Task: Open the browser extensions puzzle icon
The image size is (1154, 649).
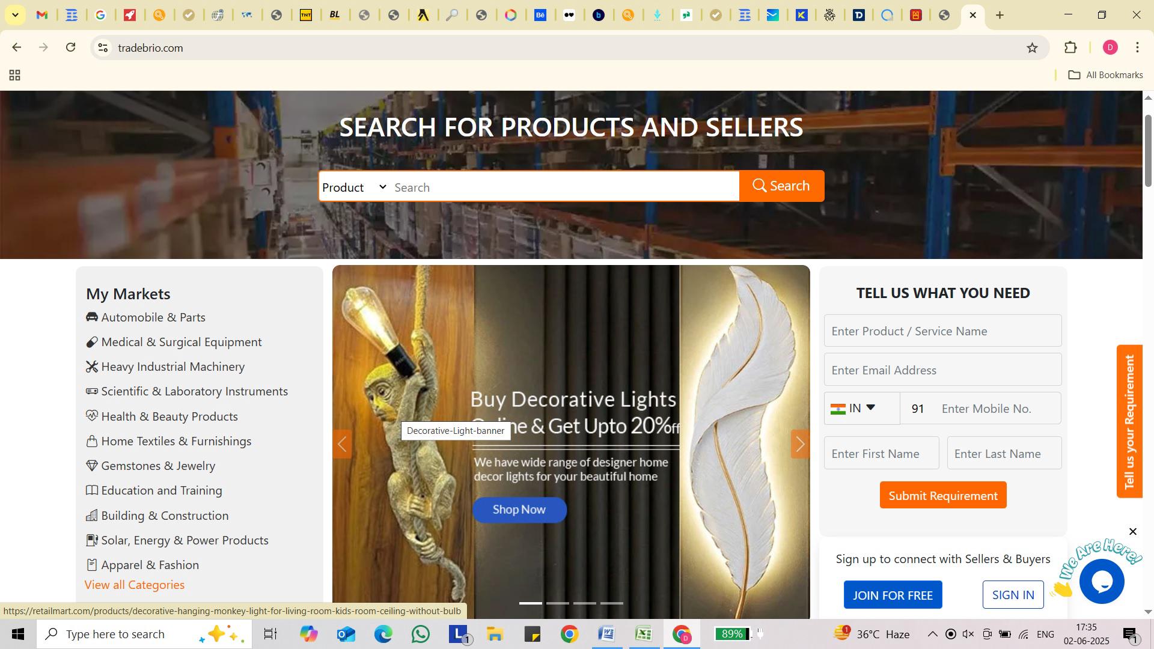Action: tap(1070, 48)
